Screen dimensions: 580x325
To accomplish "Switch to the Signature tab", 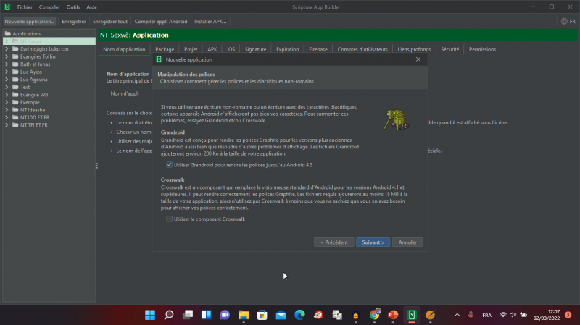I will pos(255,49).
